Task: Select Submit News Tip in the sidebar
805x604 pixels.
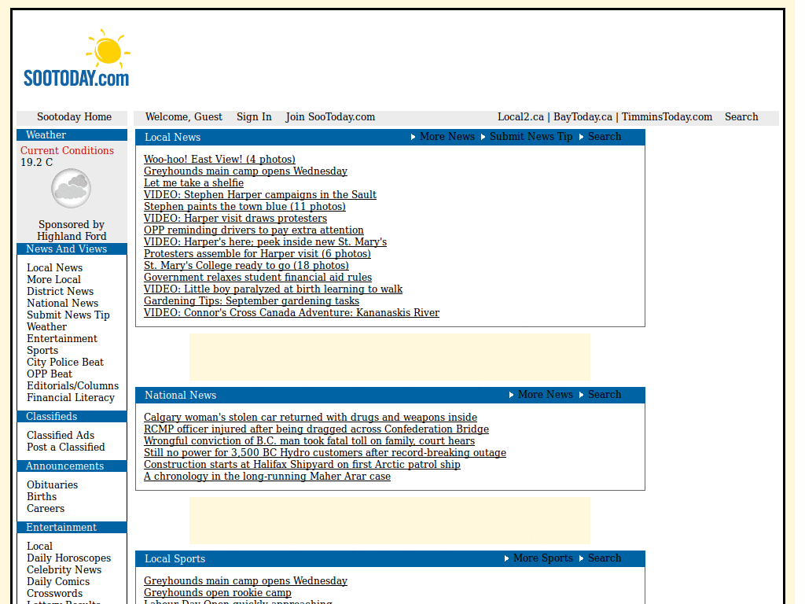Action: click(x=68, y=315)
